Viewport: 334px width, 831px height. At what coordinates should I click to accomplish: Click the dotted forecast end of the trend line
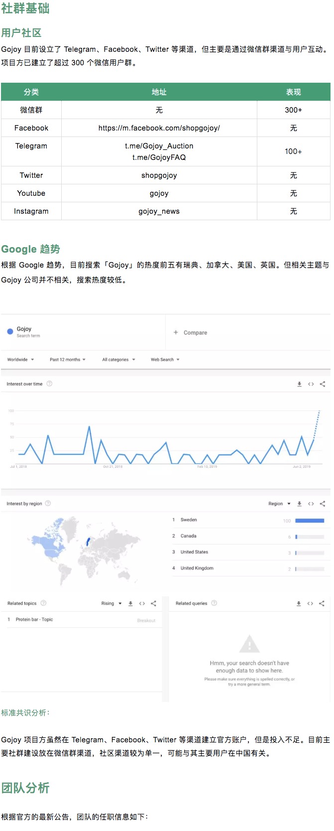pyautogui.click(x=317, y=424)
